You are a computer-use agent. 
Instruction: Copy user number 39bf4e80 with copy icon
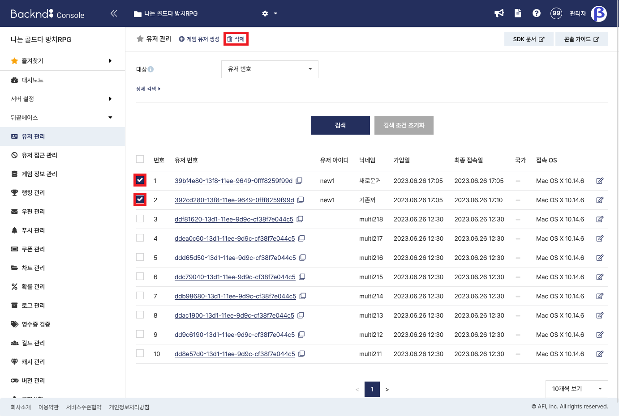click(x=299, y=181)
